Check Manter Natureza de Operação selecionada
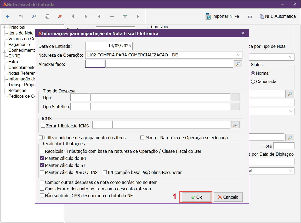301x223 pixels. pyautogui.click(x=143, y=138)
